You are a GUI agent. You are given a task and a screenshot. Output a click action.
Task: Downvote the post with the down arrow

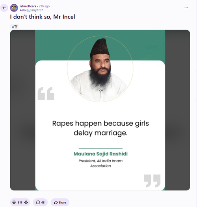[x=26, y=202]
